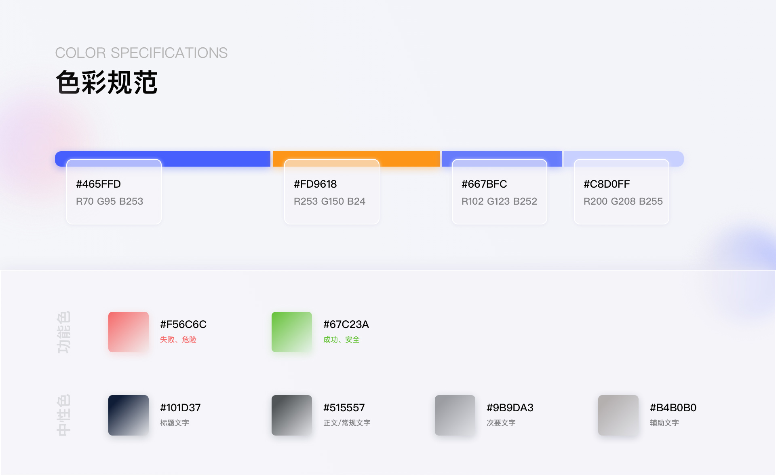Click the vertical 中性色 section label

point(64,415)
